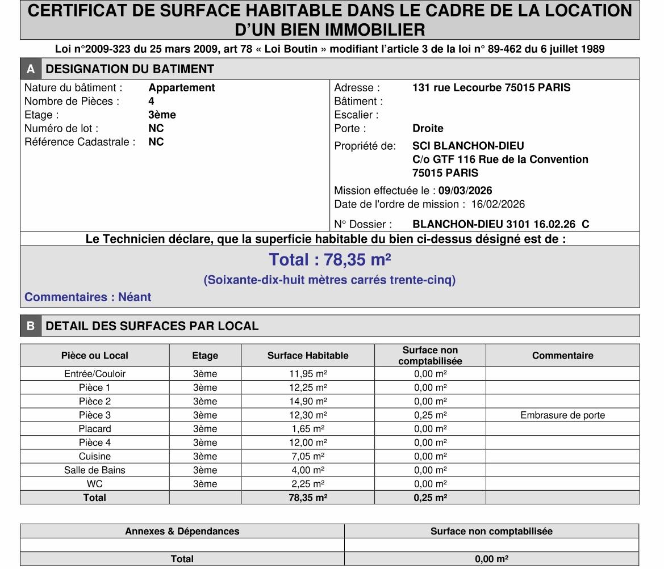The height and width of the screenshot is (569, 664).
Task: Click the section B header marker
Action: point(30,326)
